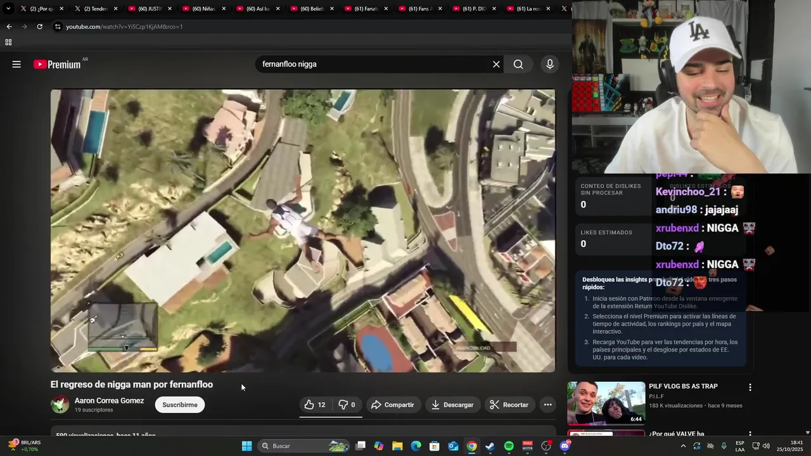Close the '(60) JUSTIN' tab
The width and height of the screenshot is (811, 456).
pos(169,9)
